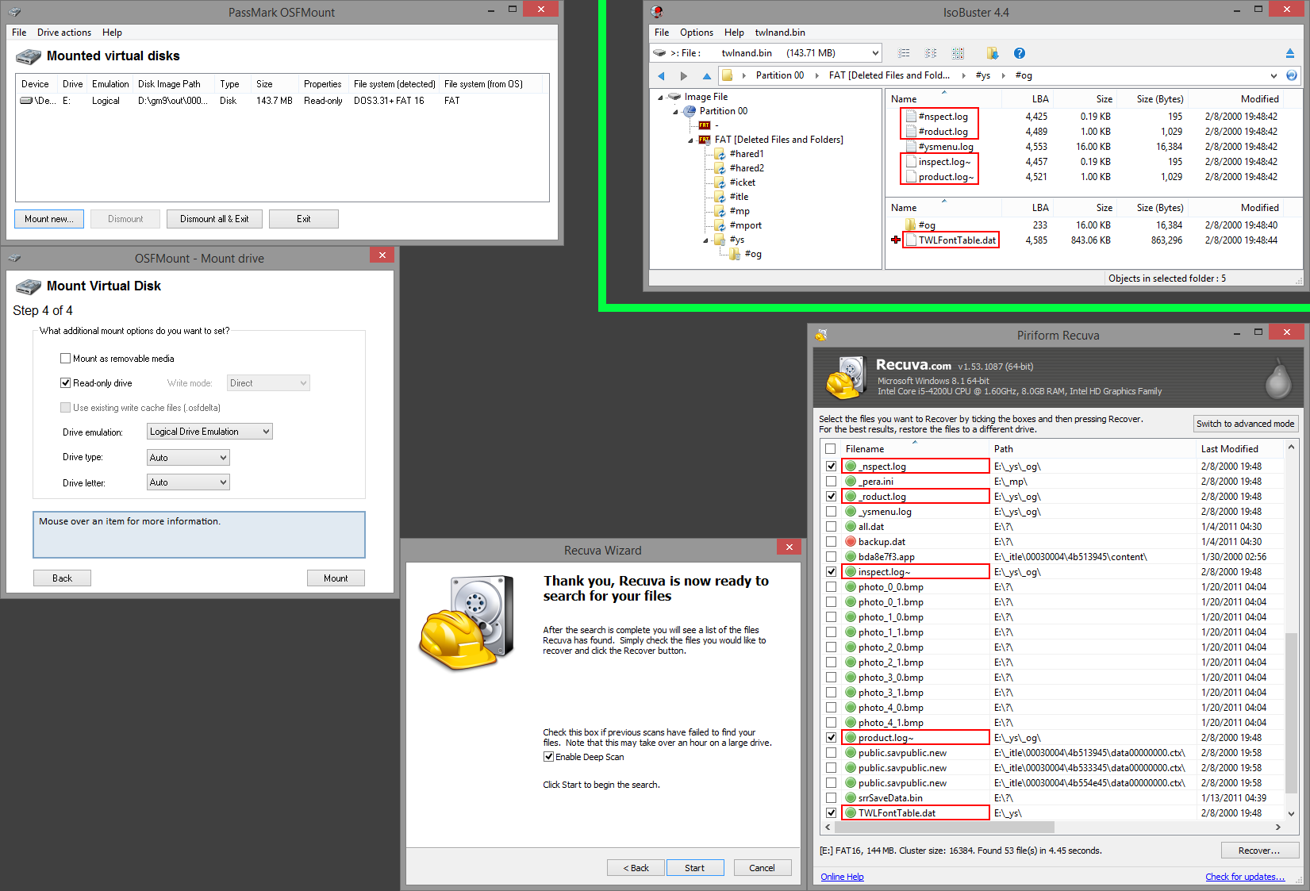The height and width of the screenshot is (891, 1310).
Task: Uncheck the _nspect.log file in Recuva
Action: pyautogui.click(x=831, y=467)
